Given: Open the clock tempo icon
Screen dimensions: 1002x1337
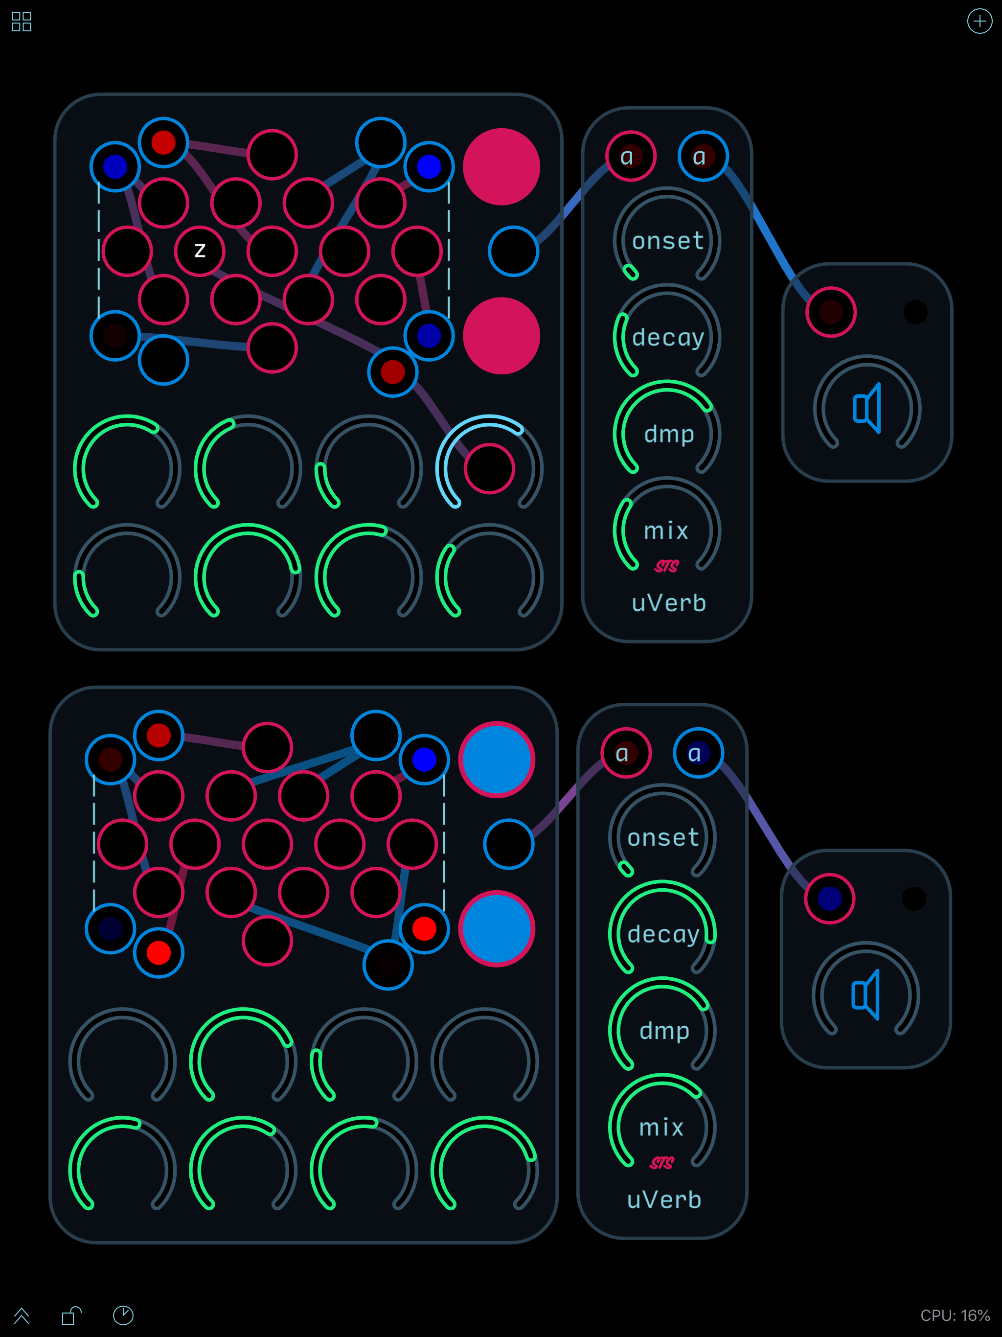Looking at the screenshot, I should (123, 1315).
